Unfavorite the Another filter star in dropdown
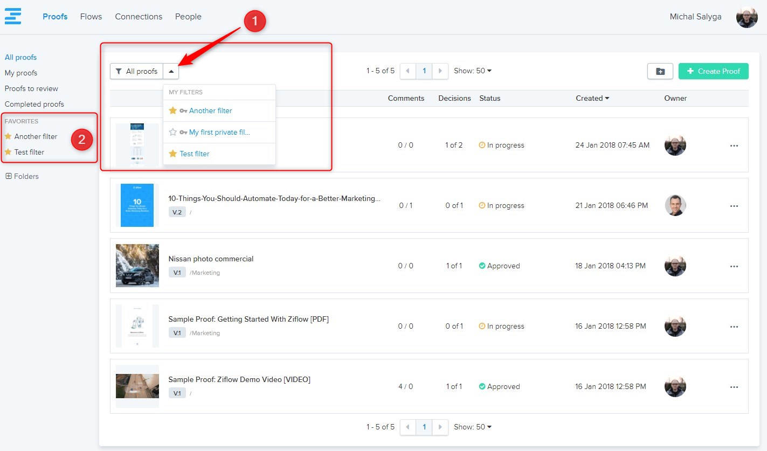The width and height of the screenshot is (767, 451). click(173, 110)
